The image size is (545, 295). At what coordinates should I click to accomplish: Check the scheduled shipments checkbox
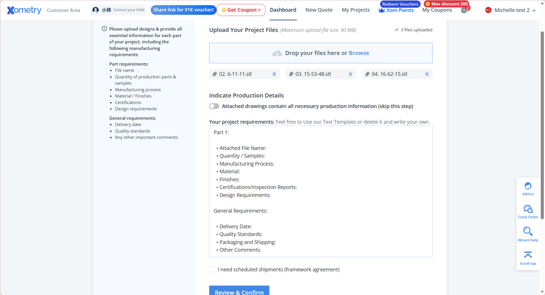[x=212, y=270]
